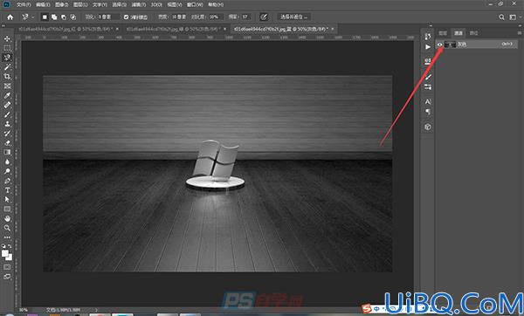Viewport: 524px width, 316px height.
Task: Select the Gradient tool
Action: 7,152
